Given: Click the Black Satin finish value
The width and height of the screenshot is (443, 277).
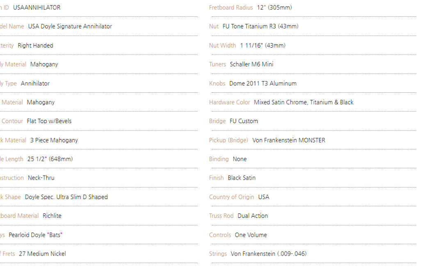Looking at the screenshot, I should click(242, 178).
